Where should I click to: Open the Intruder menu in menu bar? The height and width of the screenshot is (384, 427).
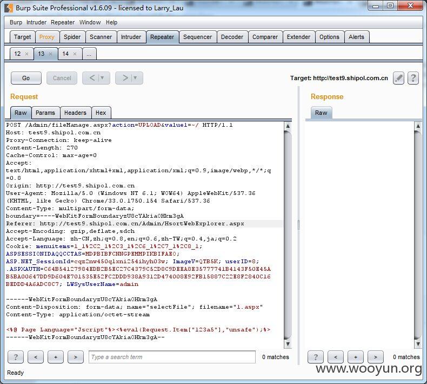coord(36,22)
